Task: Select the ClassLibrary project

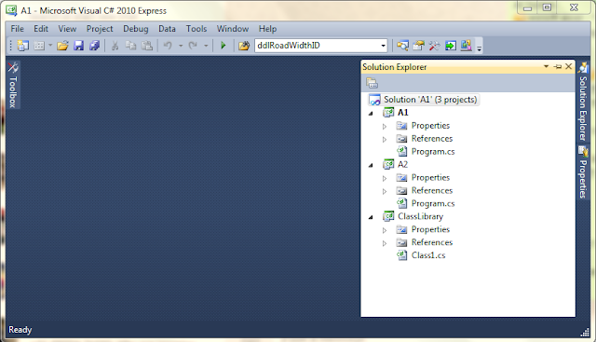Action: pos(420,216)
